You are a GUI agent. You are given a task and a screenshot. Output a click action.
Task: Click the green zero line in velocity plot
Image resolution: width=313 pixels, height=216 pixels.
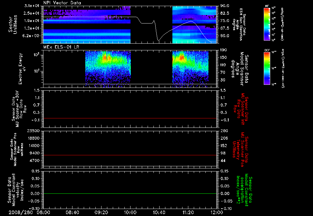(130, 193)
